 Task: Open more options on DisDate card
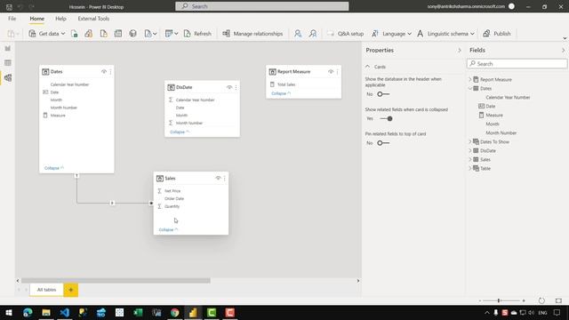[x=236, y=87]
